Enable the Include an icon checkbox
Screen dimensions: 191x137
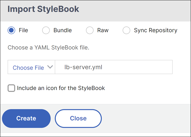(11, 88)
